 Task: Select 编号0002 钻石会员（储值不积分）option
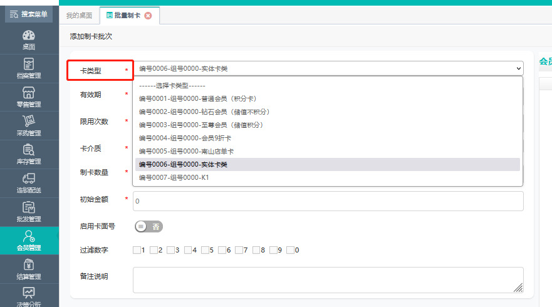click(x=328, y=112)
